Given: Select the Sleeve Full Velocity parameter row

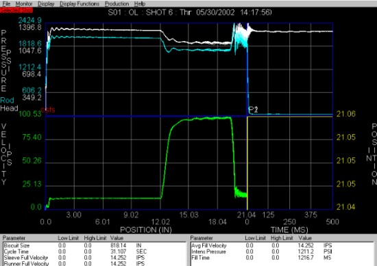Looking at the screenshot, I should (x=95, y=257).
